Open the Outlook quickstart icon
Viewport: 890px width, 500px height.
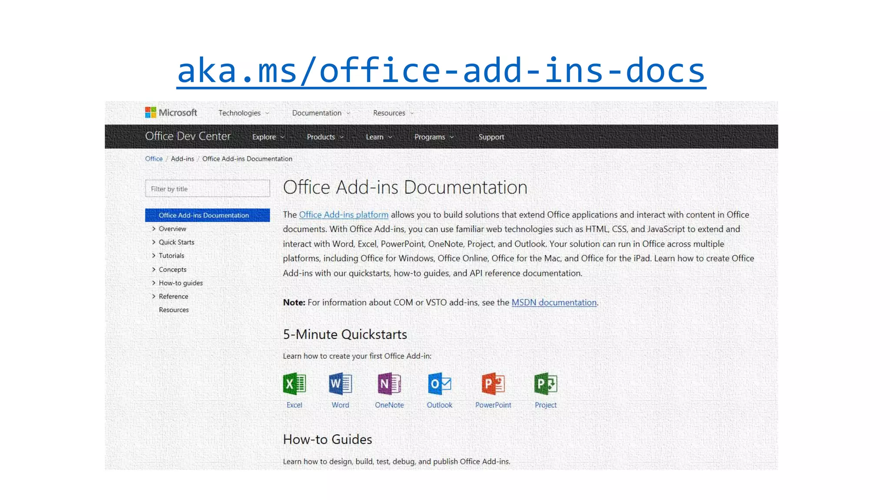coord(439,384)
